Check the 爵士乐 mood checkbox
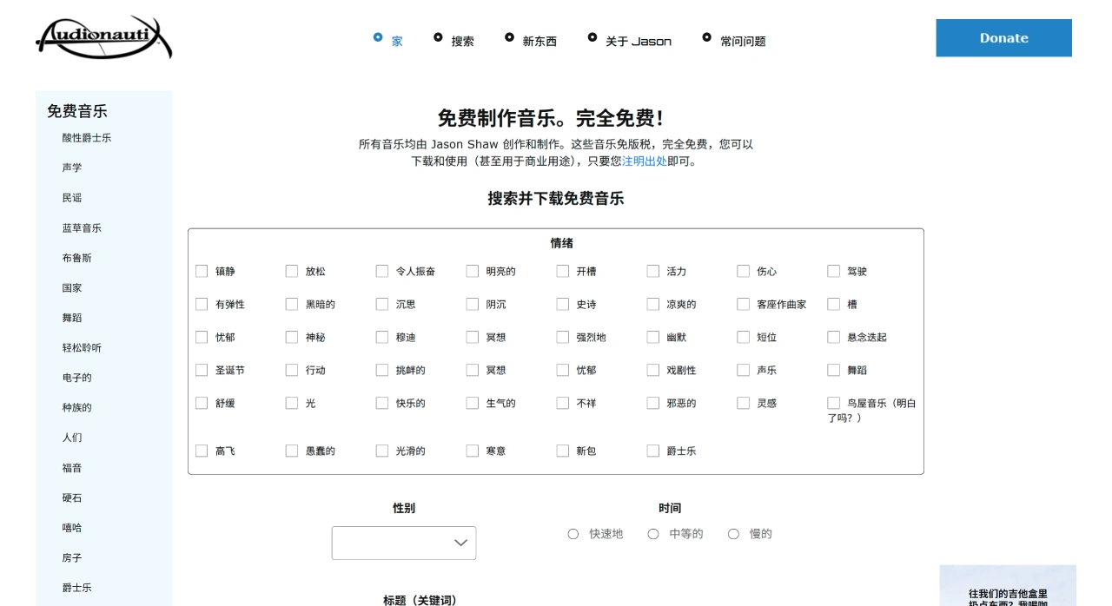 653,451
